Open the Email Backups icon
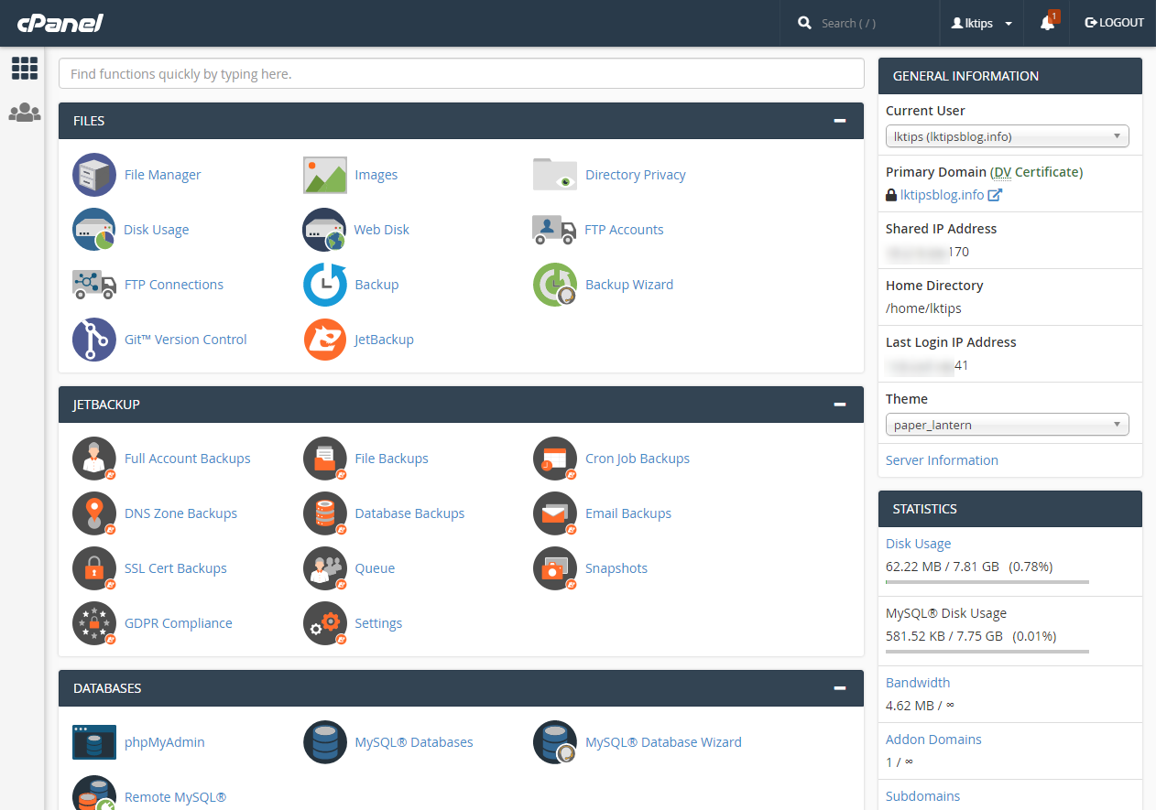 tap(555, 513)
